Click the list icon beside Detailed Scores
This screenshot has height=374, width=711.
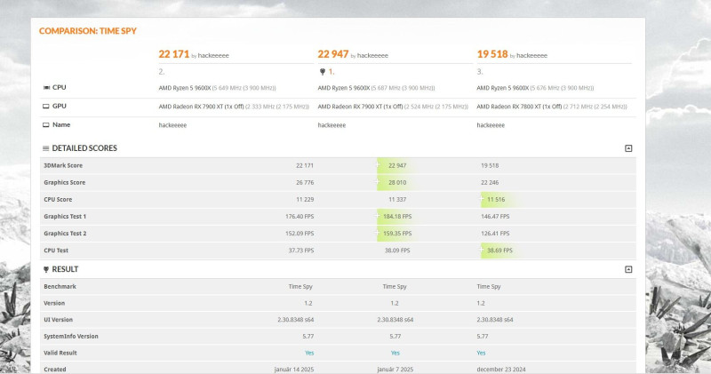[46, 148]
